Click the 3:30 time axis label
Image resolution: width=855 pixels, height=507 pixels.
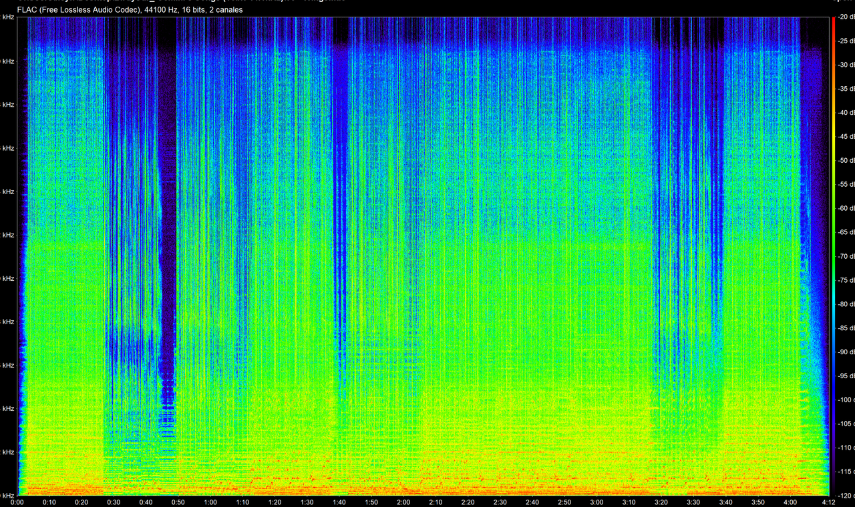click(x=693, y=502)
